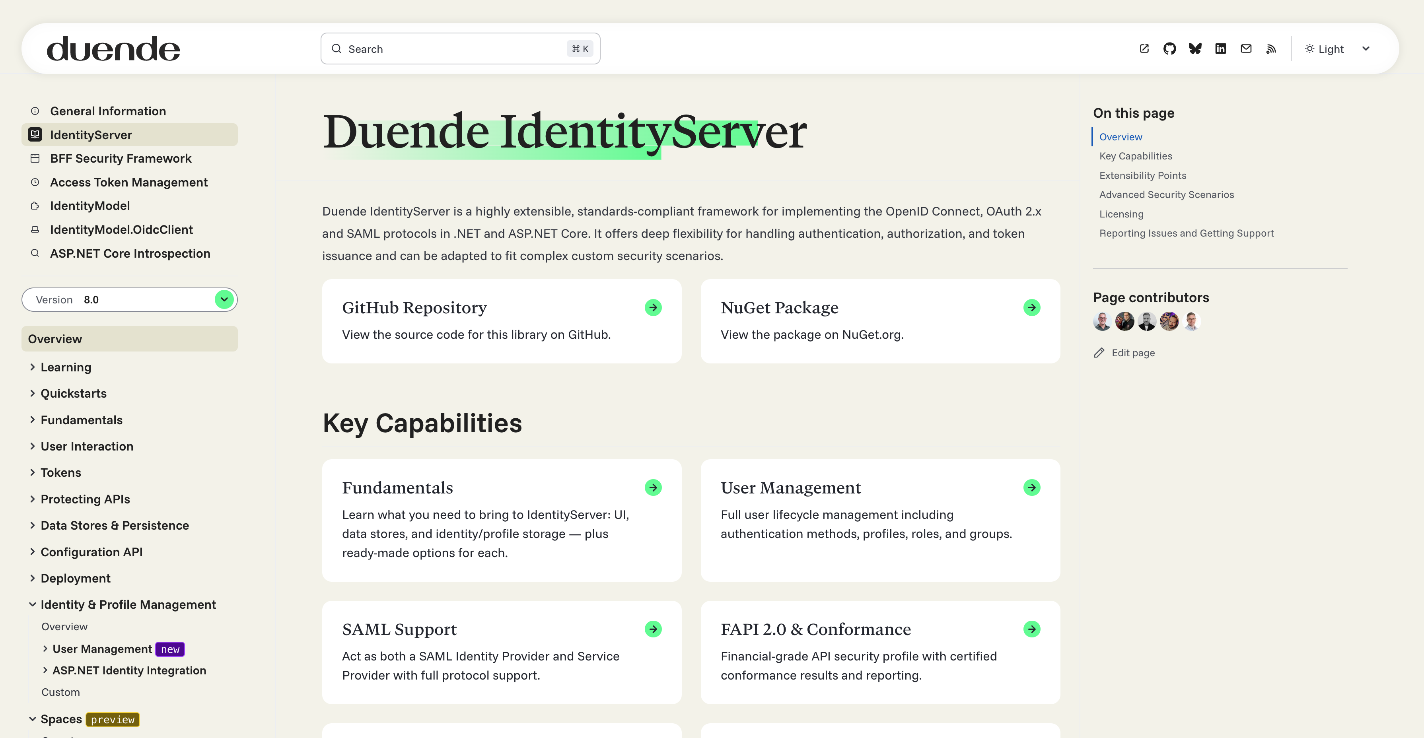Click the User Management card arrow icon
The width and height of the screenshot is (1424, 738).
pos(1031,487)
